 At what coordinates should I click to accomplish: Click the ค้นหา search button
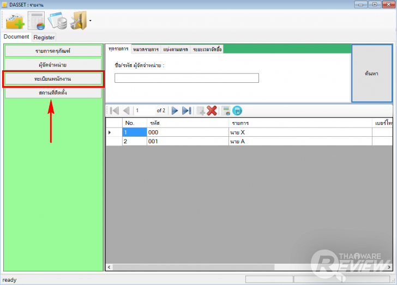click(372, 74)
